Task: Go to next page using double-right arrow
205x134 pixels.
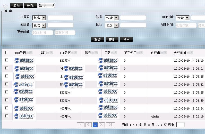Action: tap(102, 125)
